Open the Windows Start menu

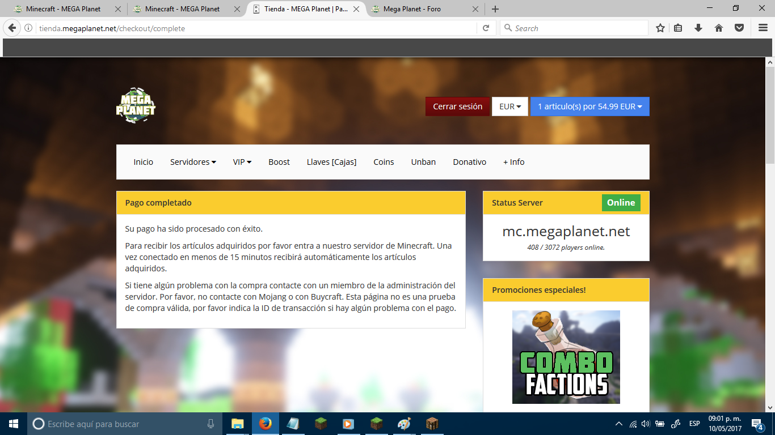pyautogui.click(x=13, y=424)
